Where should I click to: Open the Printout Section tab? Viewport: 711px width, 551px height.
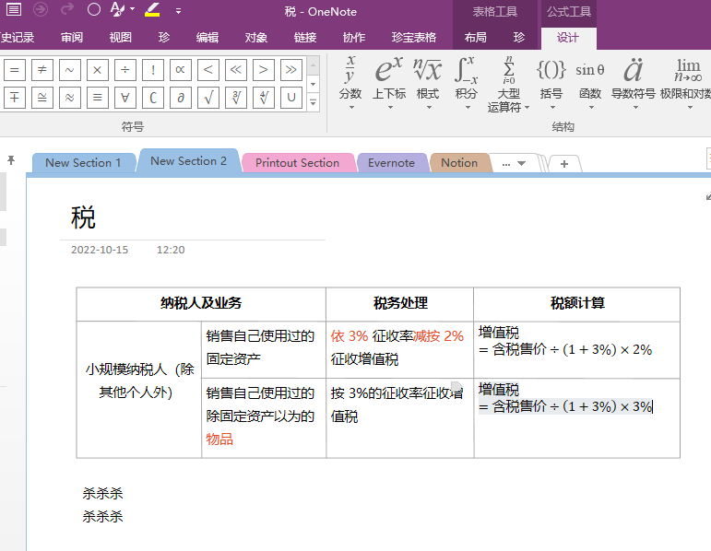(298, 163)
